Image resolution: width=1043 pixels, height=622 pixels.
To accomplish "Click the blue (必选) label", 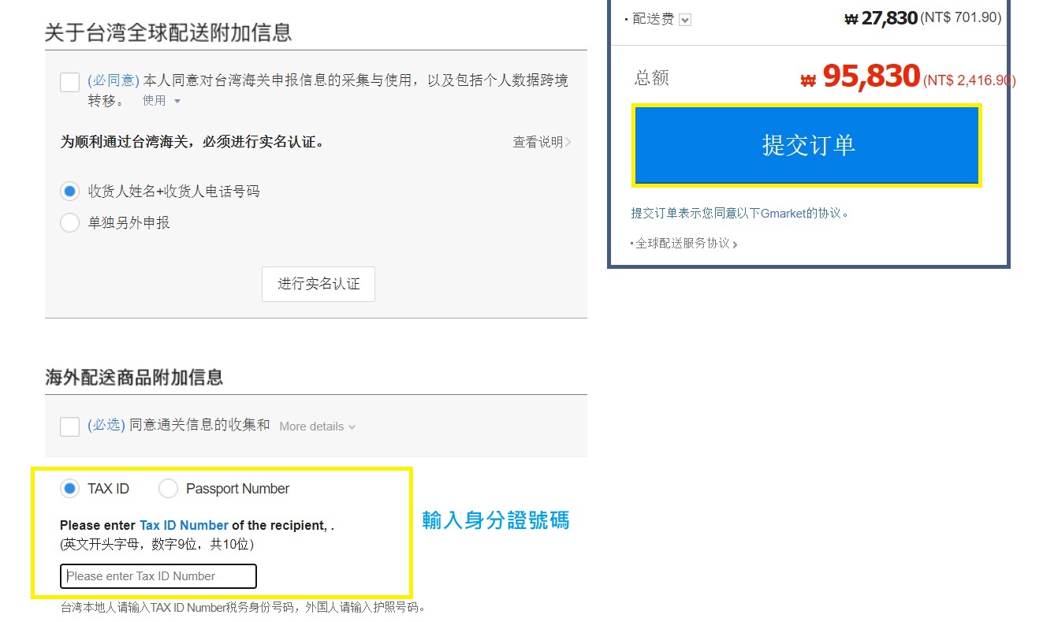I will pyautogui.click(x=106, y=425).
